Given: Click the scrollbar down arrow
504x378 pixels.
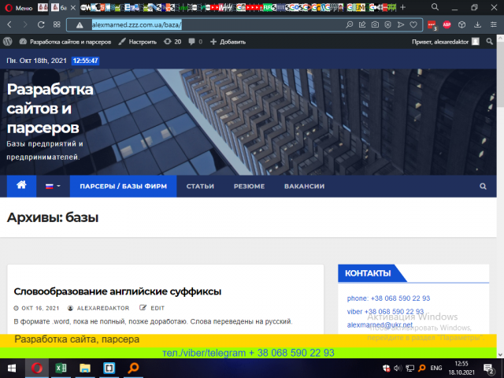Looking at the screenshot, I should click(x=501, y=354).
